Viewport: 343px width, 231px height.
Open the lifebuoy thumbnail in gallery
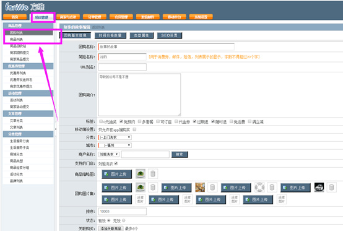coord(259,188)
